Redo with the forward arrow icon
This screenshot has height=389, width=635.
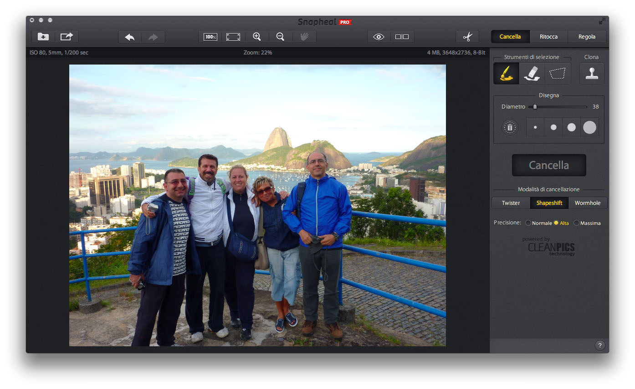coord(154,37)
